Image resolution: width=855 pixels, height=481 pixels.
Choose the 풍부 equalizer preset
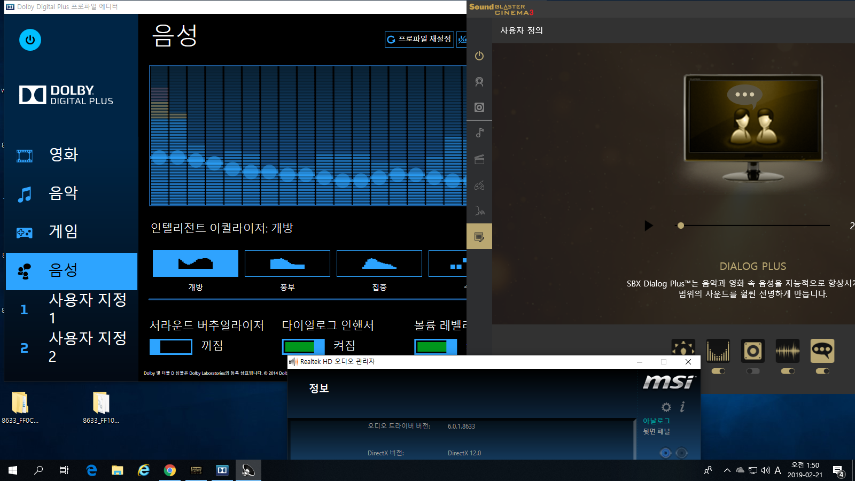click(x=287, y=263)
